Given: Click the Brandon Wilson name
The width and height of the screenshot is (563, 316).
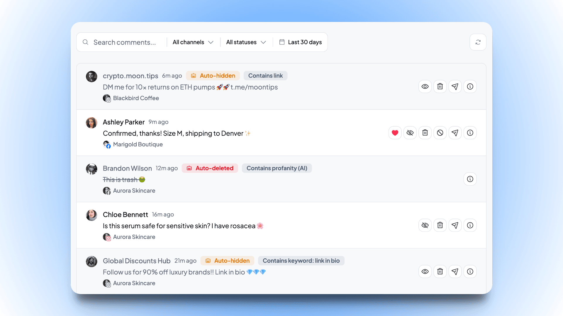Looking at the screenshot, I should pyautogui.click(x=127, y=168).
